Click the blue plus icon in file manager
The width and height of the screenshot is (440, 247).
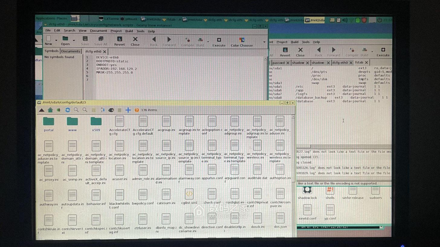128,110
